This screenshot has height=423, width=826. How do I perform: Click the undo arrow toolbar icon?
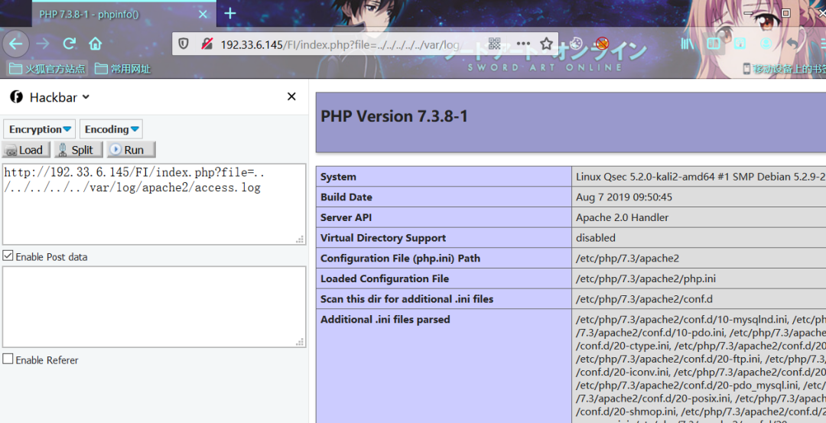tap(793, 44)
